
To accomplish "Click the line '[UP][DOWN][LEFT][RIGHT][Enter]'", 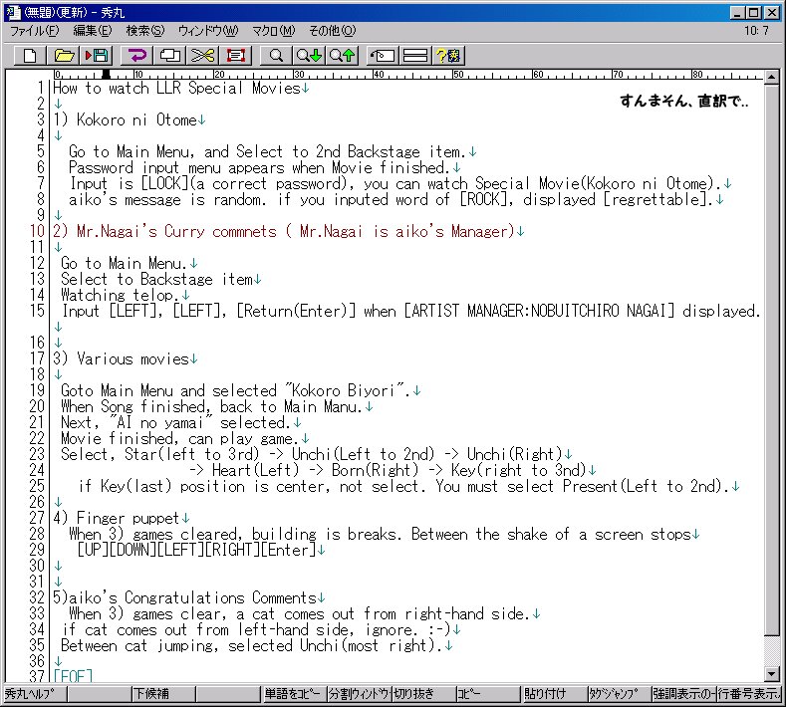I will coord(196,551).
